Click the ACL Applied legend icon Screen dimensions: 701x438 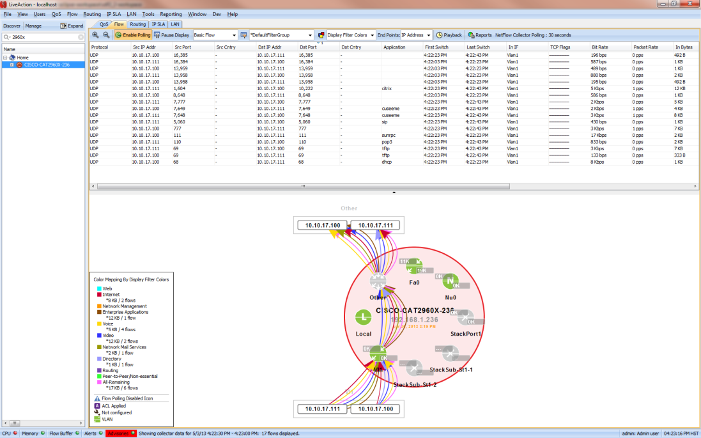pyautogui.click(x=97, y=406)
